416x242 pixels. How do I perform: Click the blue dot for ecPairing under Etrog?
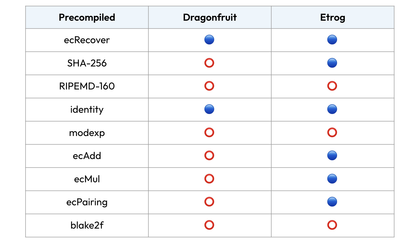tap(332, 202)
